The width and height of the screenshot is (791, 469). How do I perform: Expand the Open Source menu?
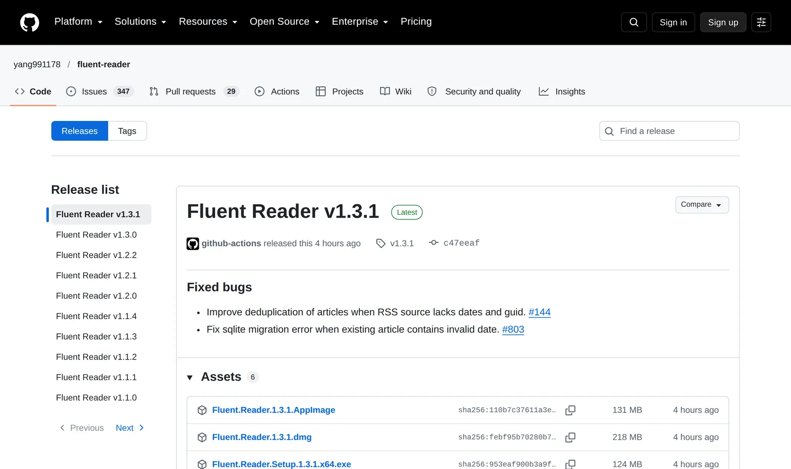pyautogui.click(x=285, y=22)
